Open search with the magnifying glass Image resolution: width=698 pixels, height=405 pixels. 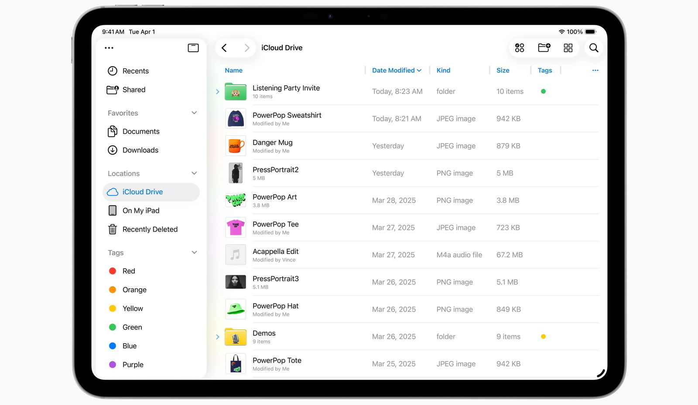(594, 48)
